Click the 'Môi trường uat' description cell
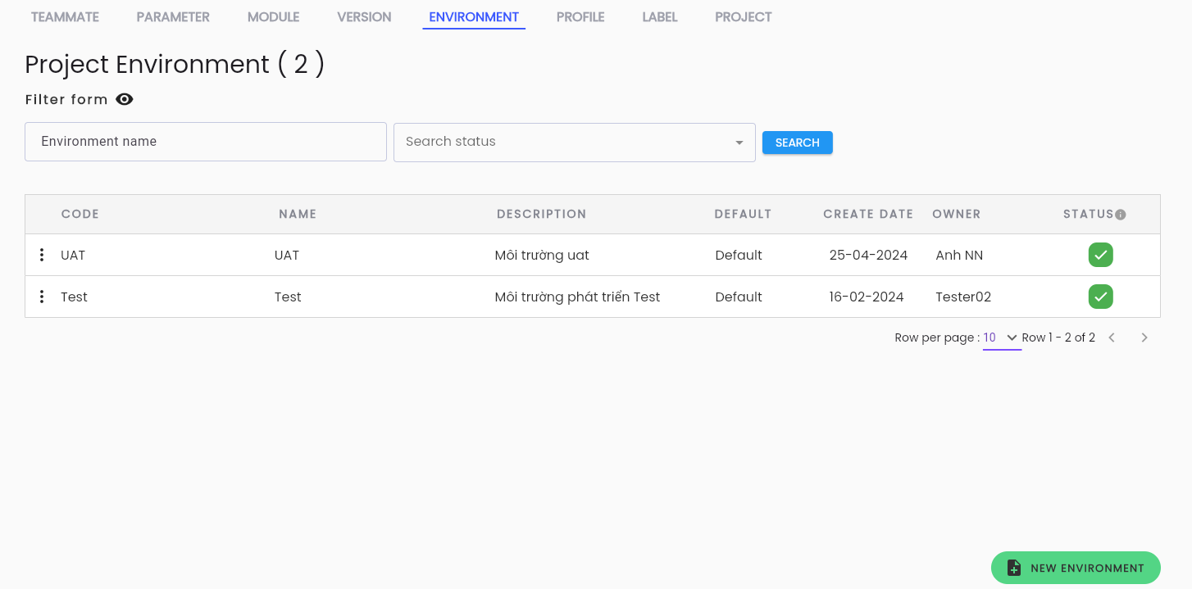The image size is (1192, 589). (x=542, y=256)
